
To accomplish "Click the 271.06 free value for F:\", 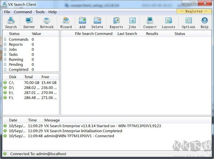I will pos(49,98).
